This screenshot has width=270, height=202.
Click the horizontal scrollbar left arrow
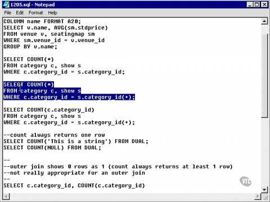(x=6, y=196)
